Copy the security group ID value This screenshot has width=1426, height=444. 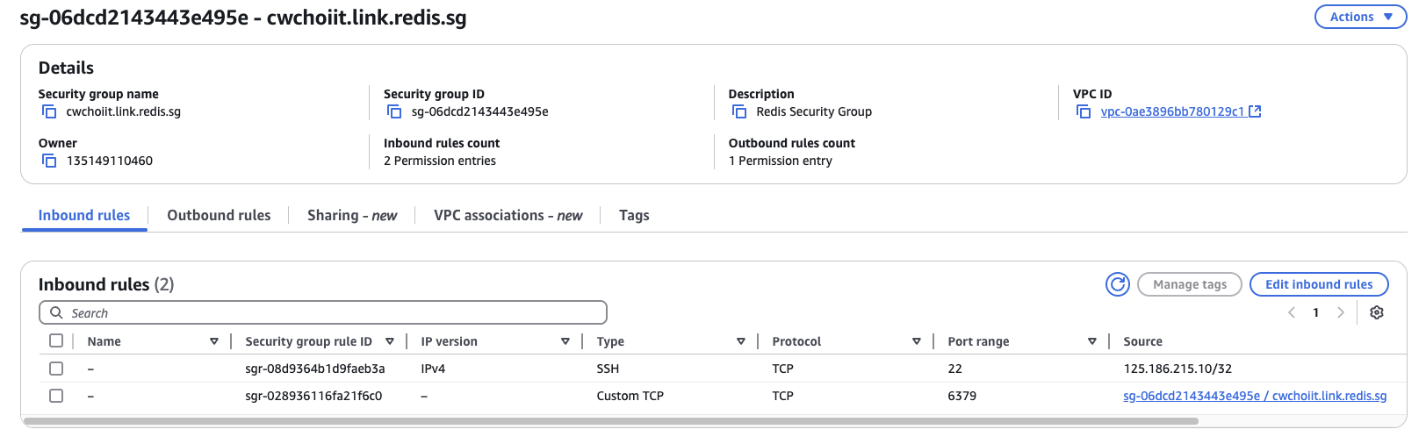(394, 111)
